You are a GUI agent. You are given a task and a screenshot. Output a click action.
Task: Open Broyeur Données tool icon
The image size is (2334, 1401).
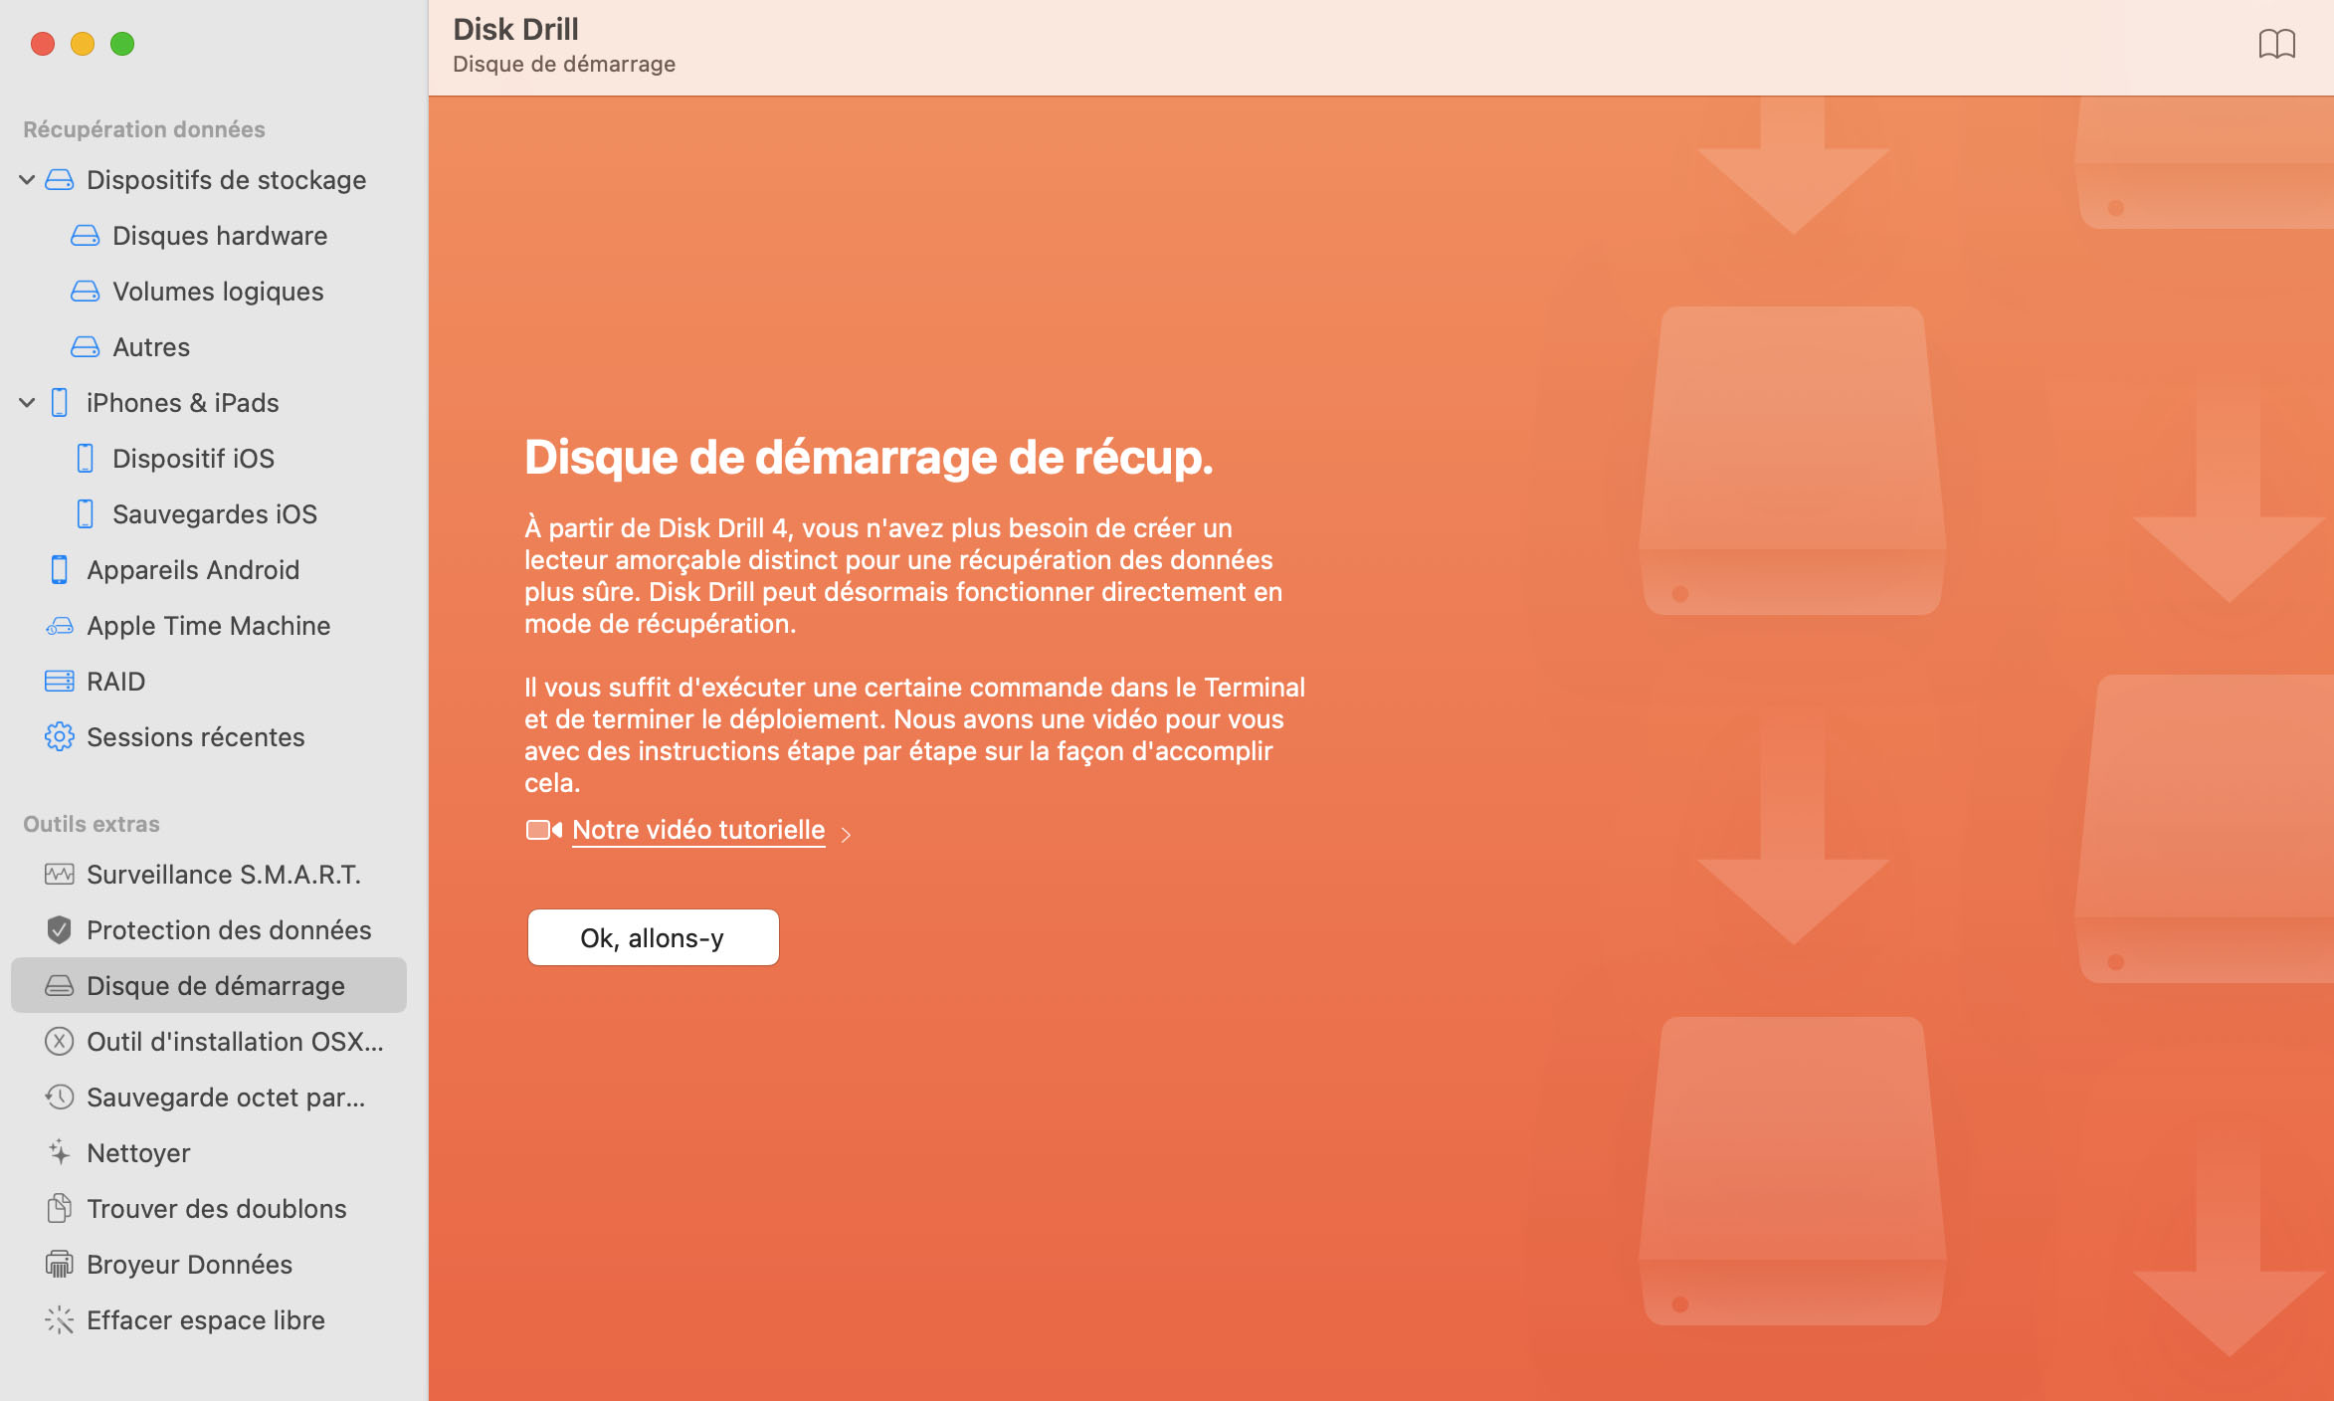click(59, 1263)
